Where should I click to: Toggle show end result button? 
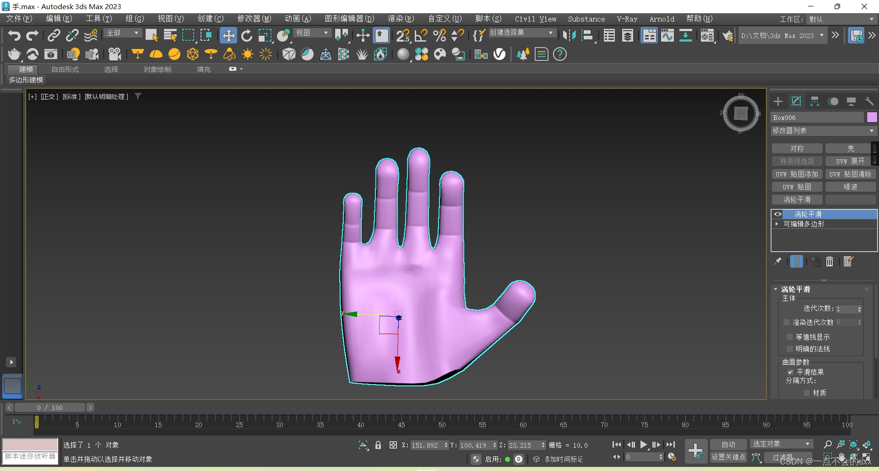point(797,261)
